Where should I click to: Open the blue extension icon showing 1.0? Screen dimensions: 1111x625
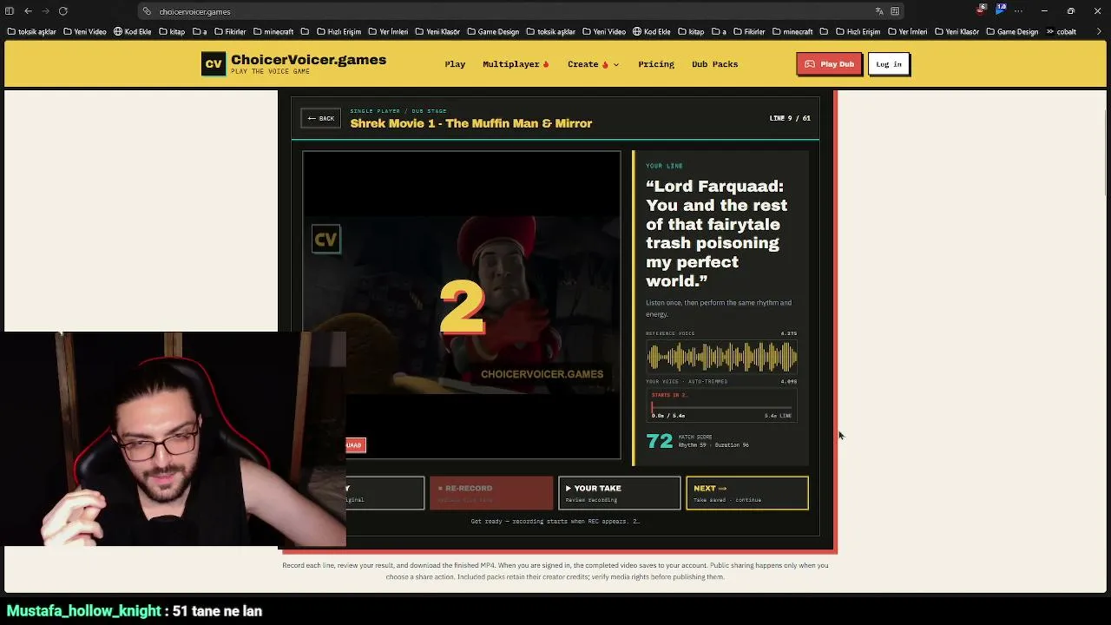1001,10
